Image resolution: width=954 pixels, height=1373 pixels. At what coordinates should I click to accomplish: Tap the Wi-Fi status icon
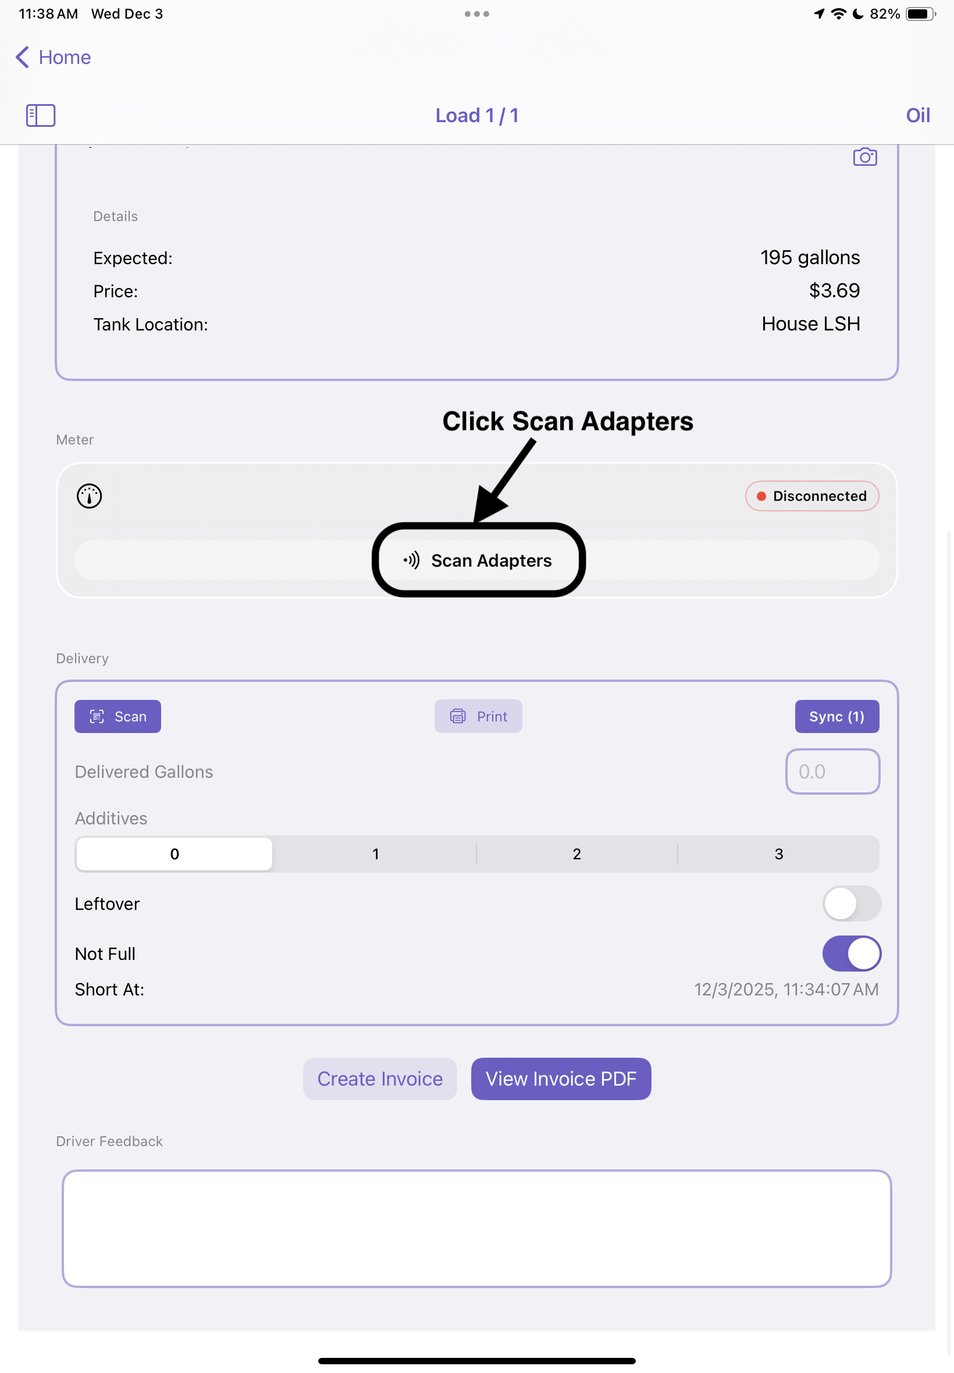pyautogui.click(x=839, y=14)
